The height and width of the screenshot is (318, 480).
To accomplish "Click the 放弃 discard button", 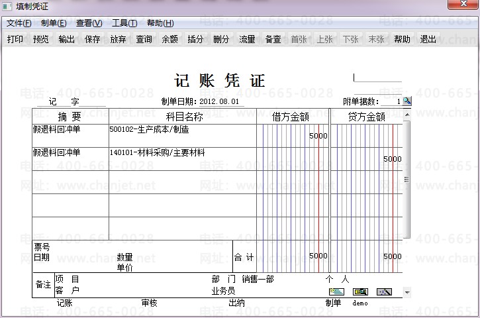I will tap(118, 39).
